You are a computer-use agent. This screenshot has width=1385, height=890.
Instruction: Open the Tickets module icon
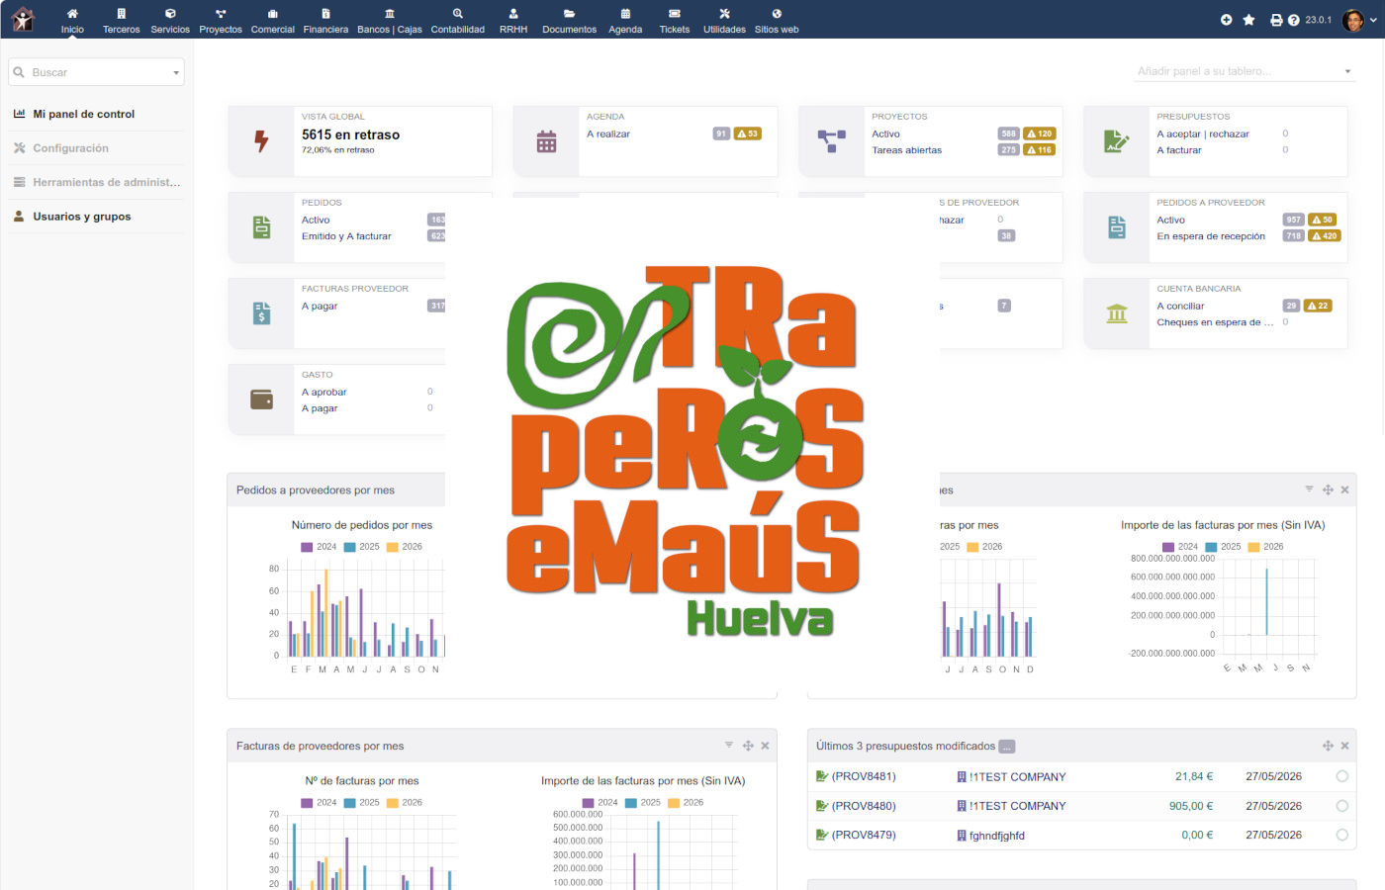tap(674, 14)
